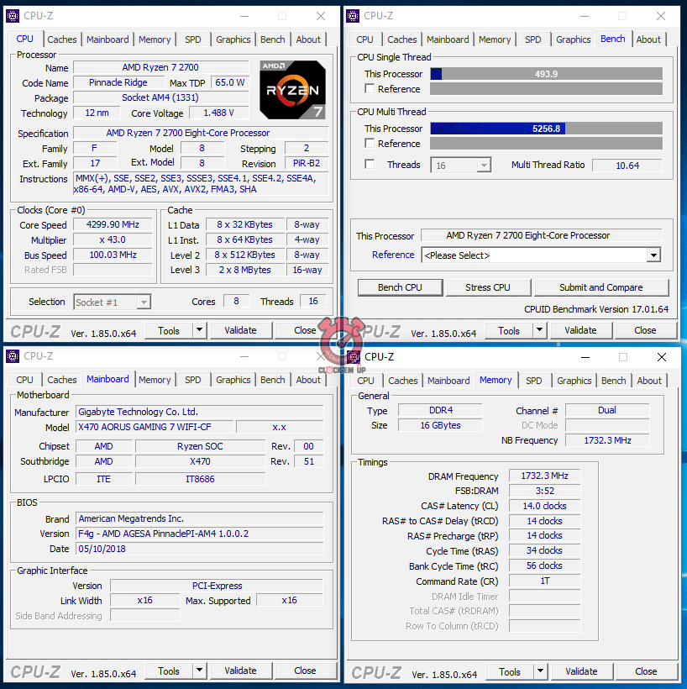Click the AMD Ryzen 7 logo
This screenshot has height=689, width=687.
[x=292, y=89]
